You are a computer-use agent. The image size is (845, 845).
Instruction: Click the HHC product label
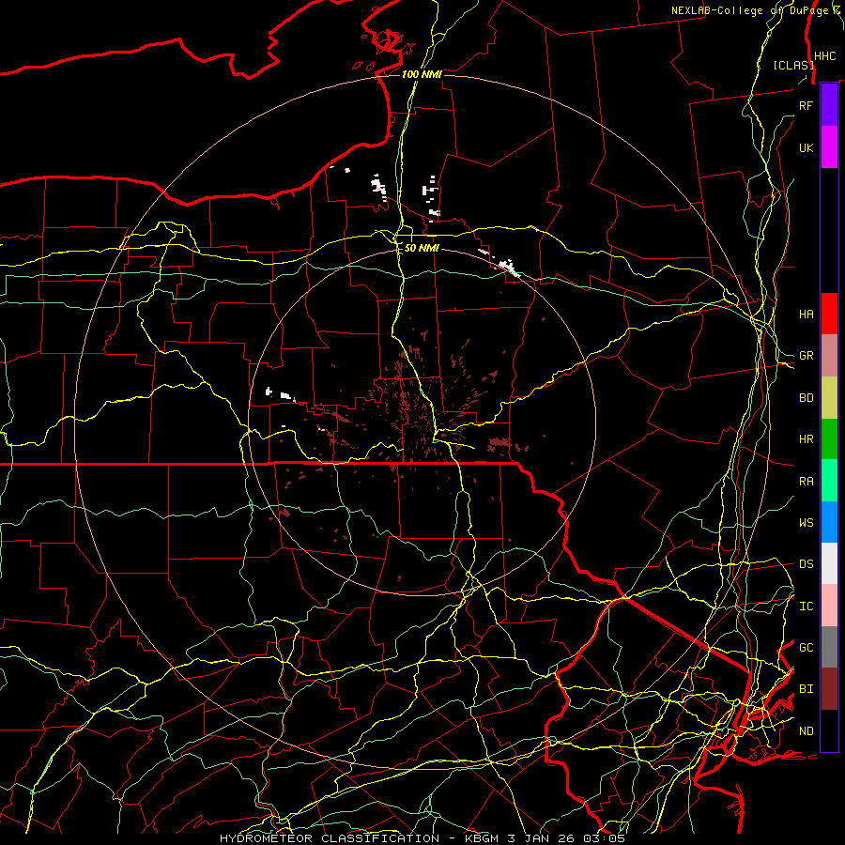[824, 56]
